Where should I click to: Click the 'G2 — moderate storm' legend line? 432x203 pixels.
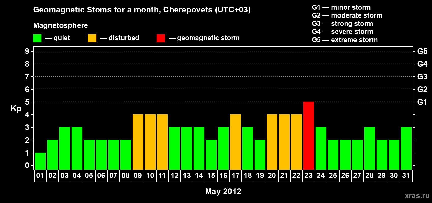click(347, 15)
